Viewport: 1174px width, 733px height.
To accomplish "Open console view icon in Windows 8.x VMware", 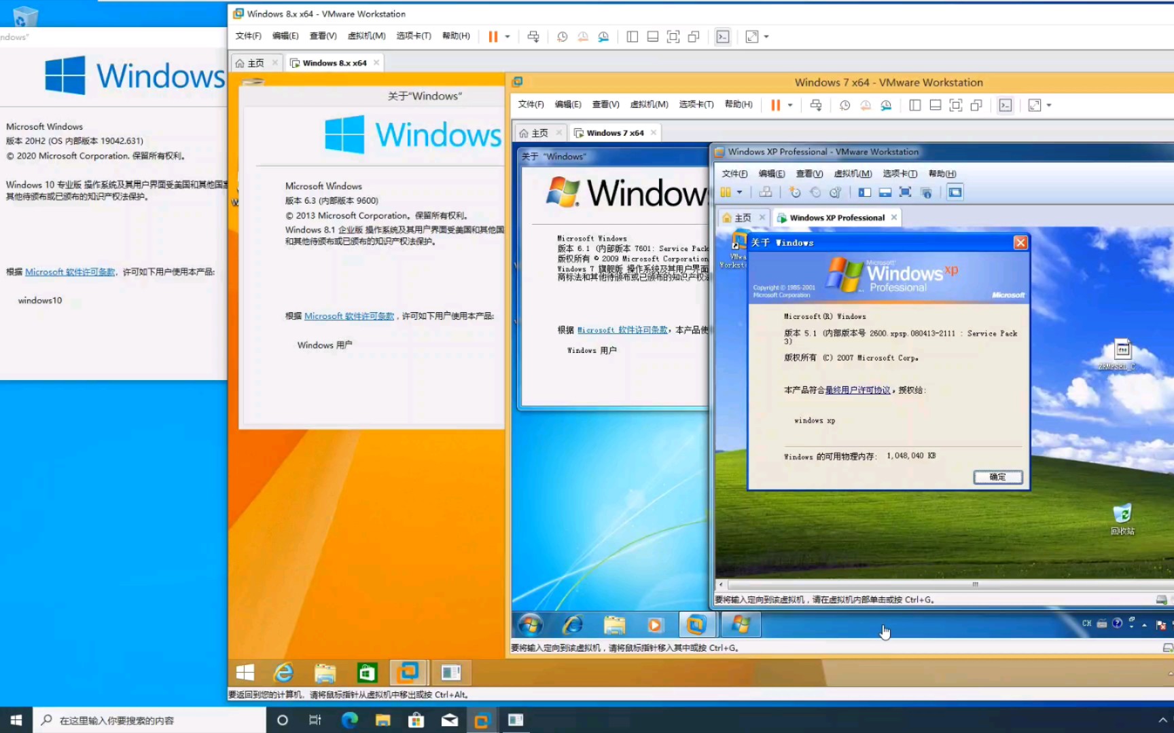I will [723, 37].
